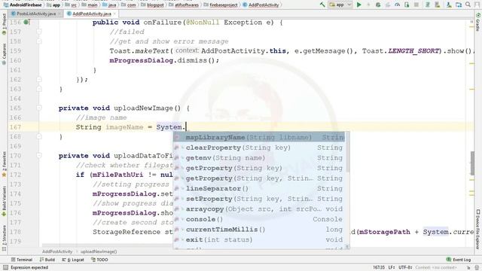The width and height of the screenshot is (482, 271).
Task: Open Search Everywhere magnifier icon
Action: (x=468, y=5)
